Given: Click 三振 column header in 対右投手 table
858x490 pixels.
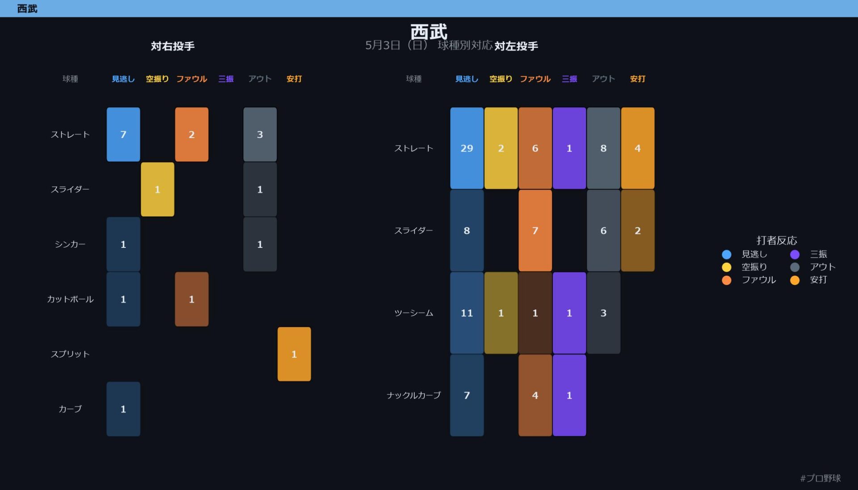Looking at the screenshot, I should tap(226, 79).
